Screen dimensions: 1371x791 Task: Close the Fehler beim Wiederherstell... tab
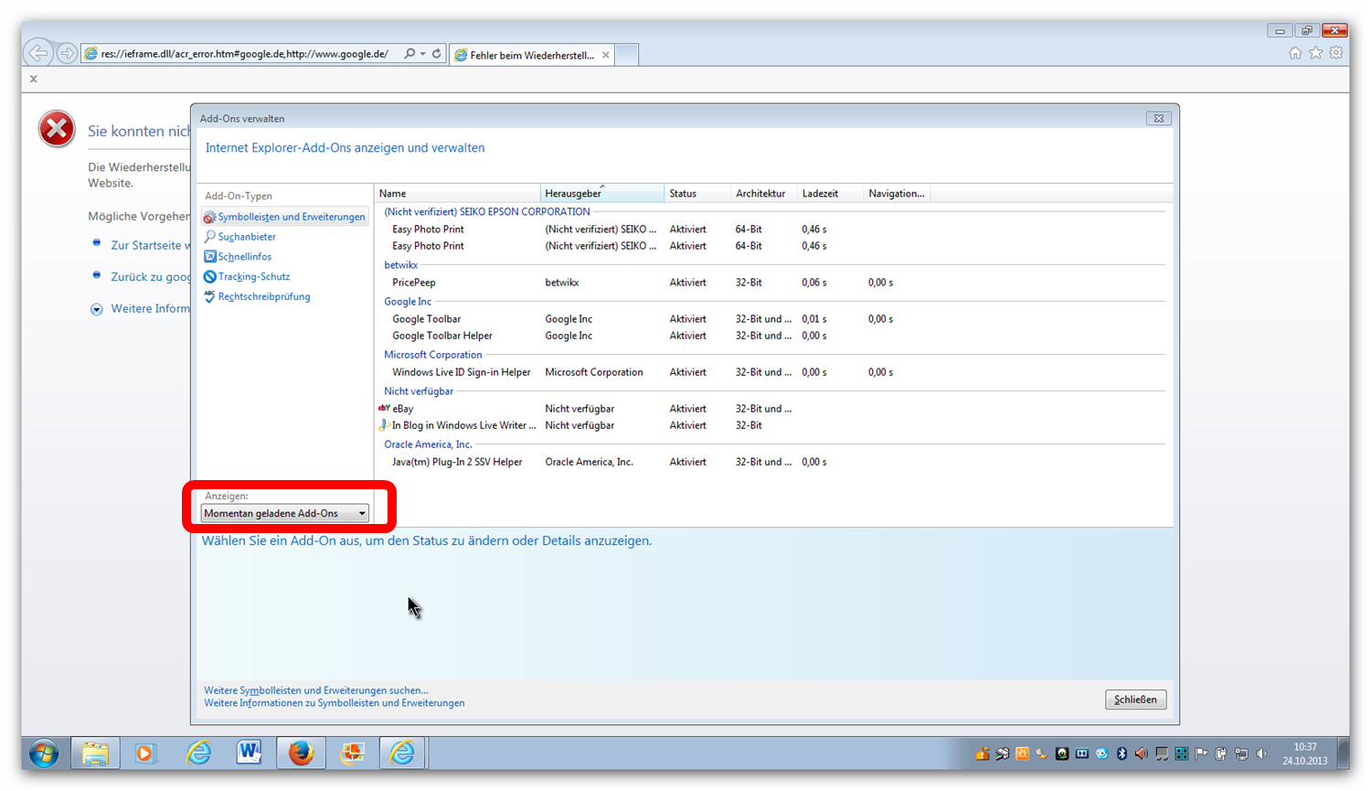[x=605, y=55]
